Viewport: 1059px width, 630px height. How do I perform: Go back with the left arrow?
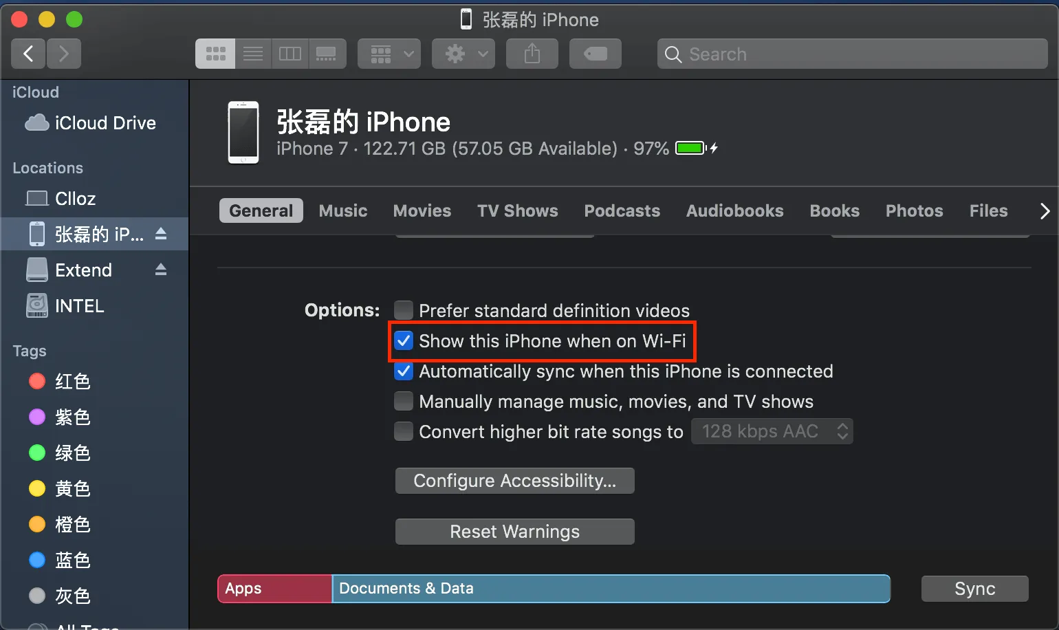pos(29,54)
